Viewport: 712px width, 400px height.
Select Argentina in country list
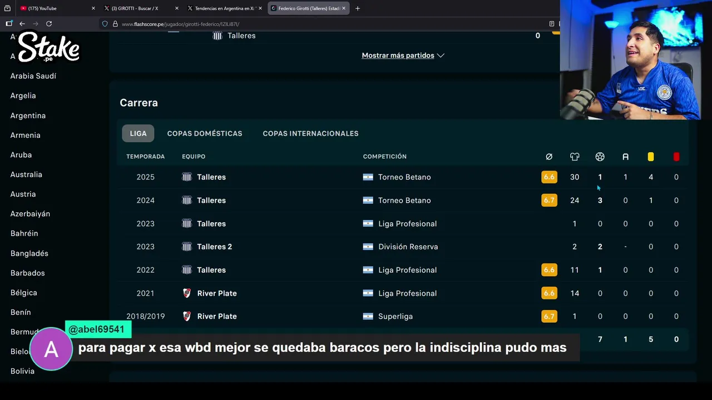click(28, 116)
